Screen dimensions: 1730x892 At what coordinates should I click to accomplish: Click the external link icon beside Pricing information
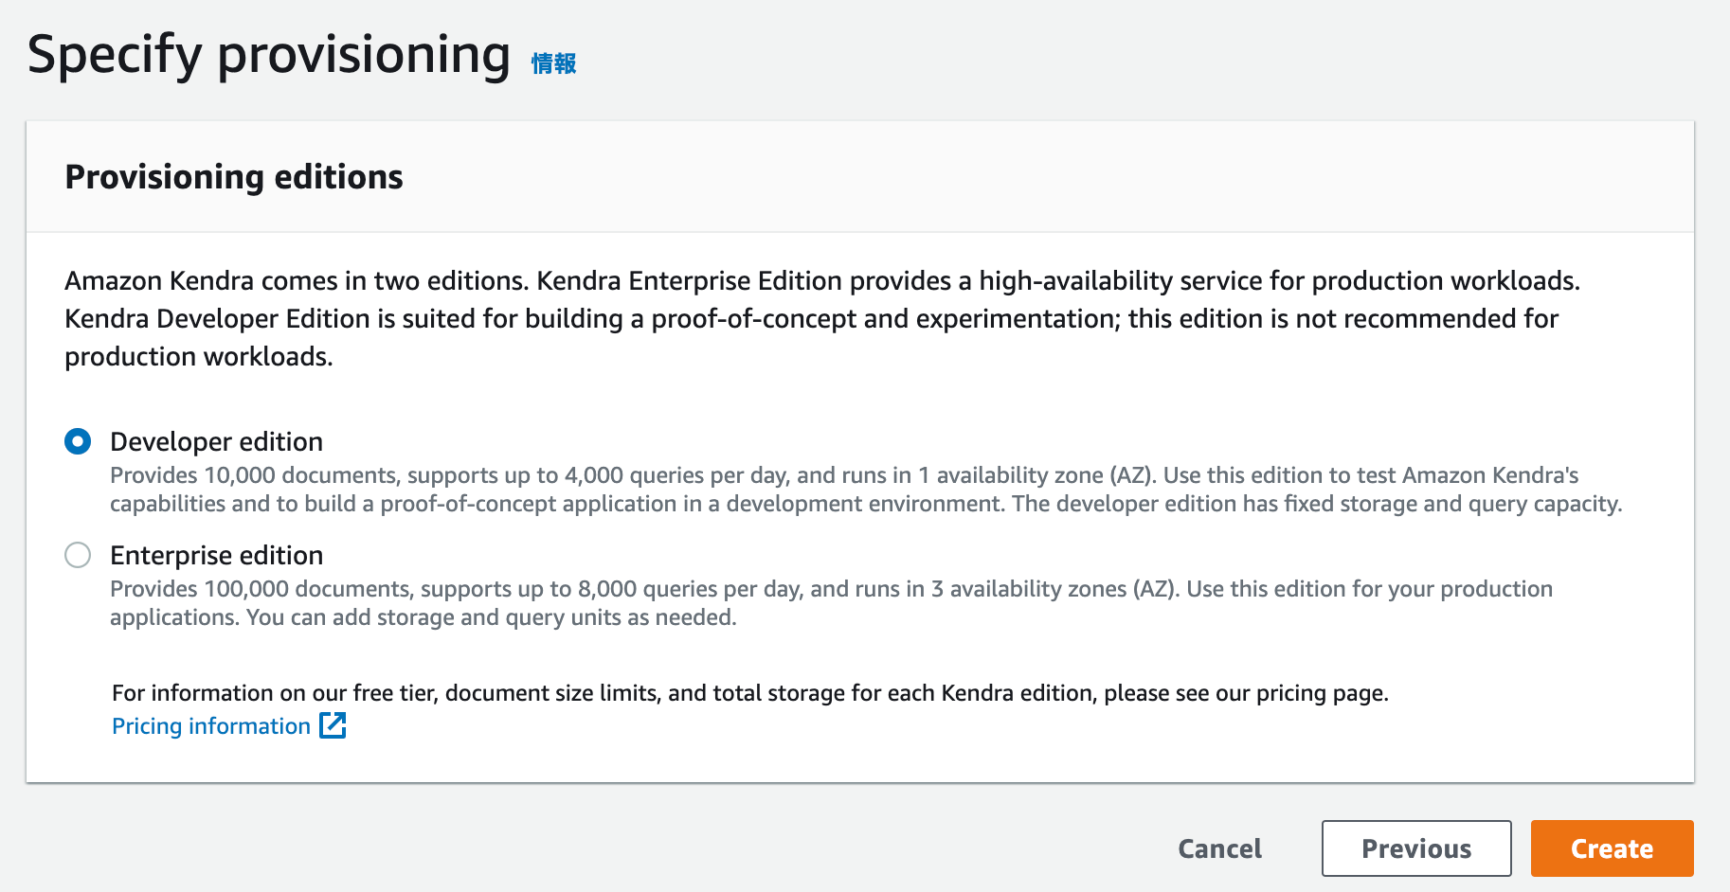[333, 725]
